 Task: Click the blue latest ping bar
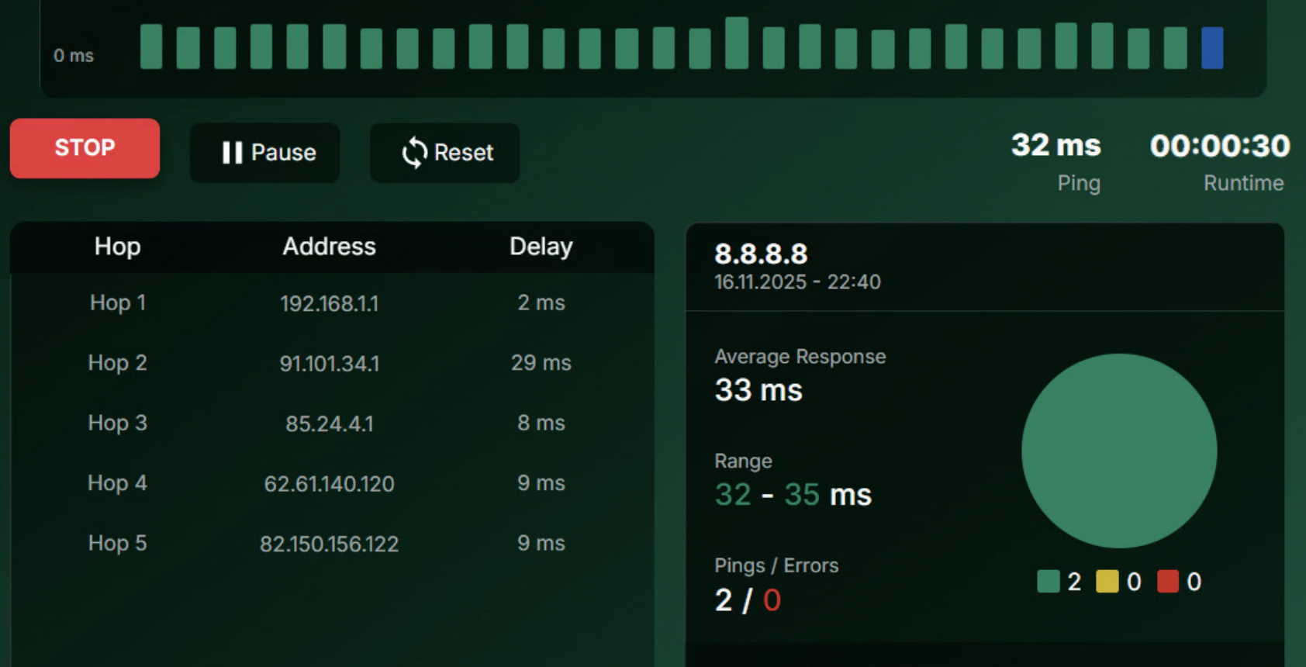coord(1211,48)
